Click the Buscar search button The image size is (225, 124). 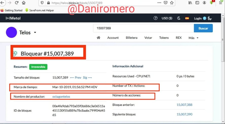pyautogui.click(x=203, y=28)
